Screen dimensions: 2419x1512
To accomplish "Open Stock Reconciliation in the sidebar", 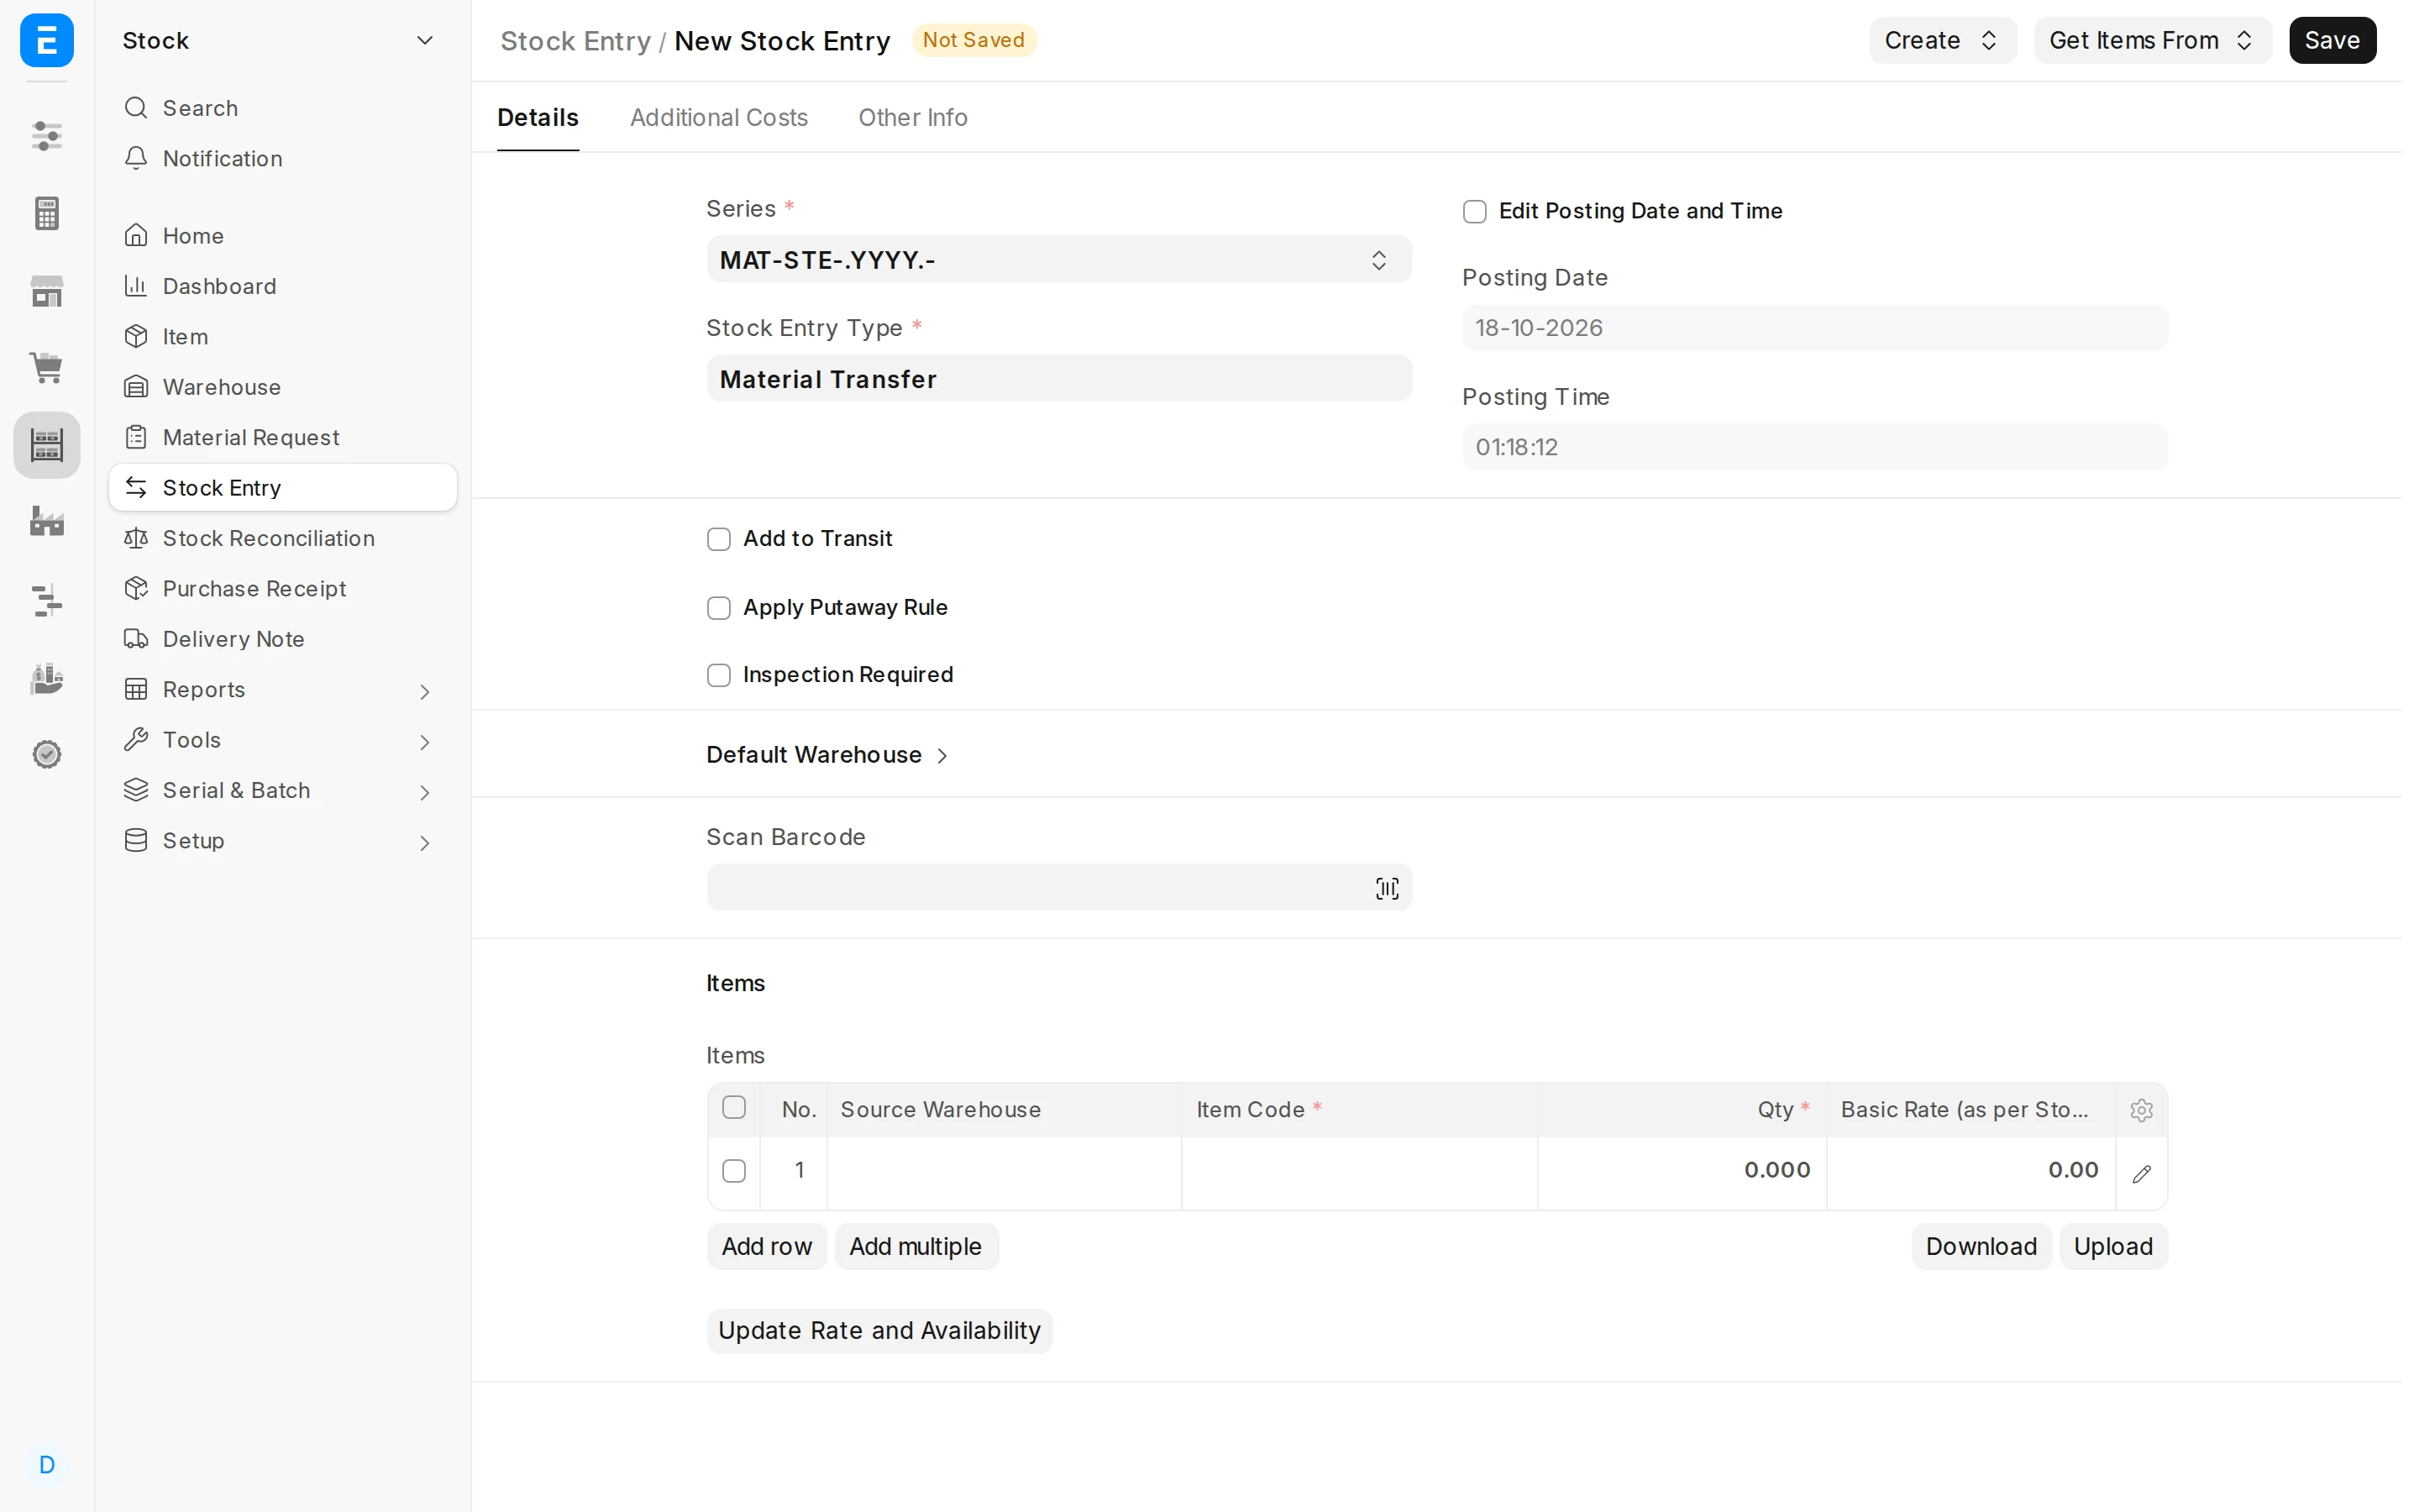I will coord(283,538).
